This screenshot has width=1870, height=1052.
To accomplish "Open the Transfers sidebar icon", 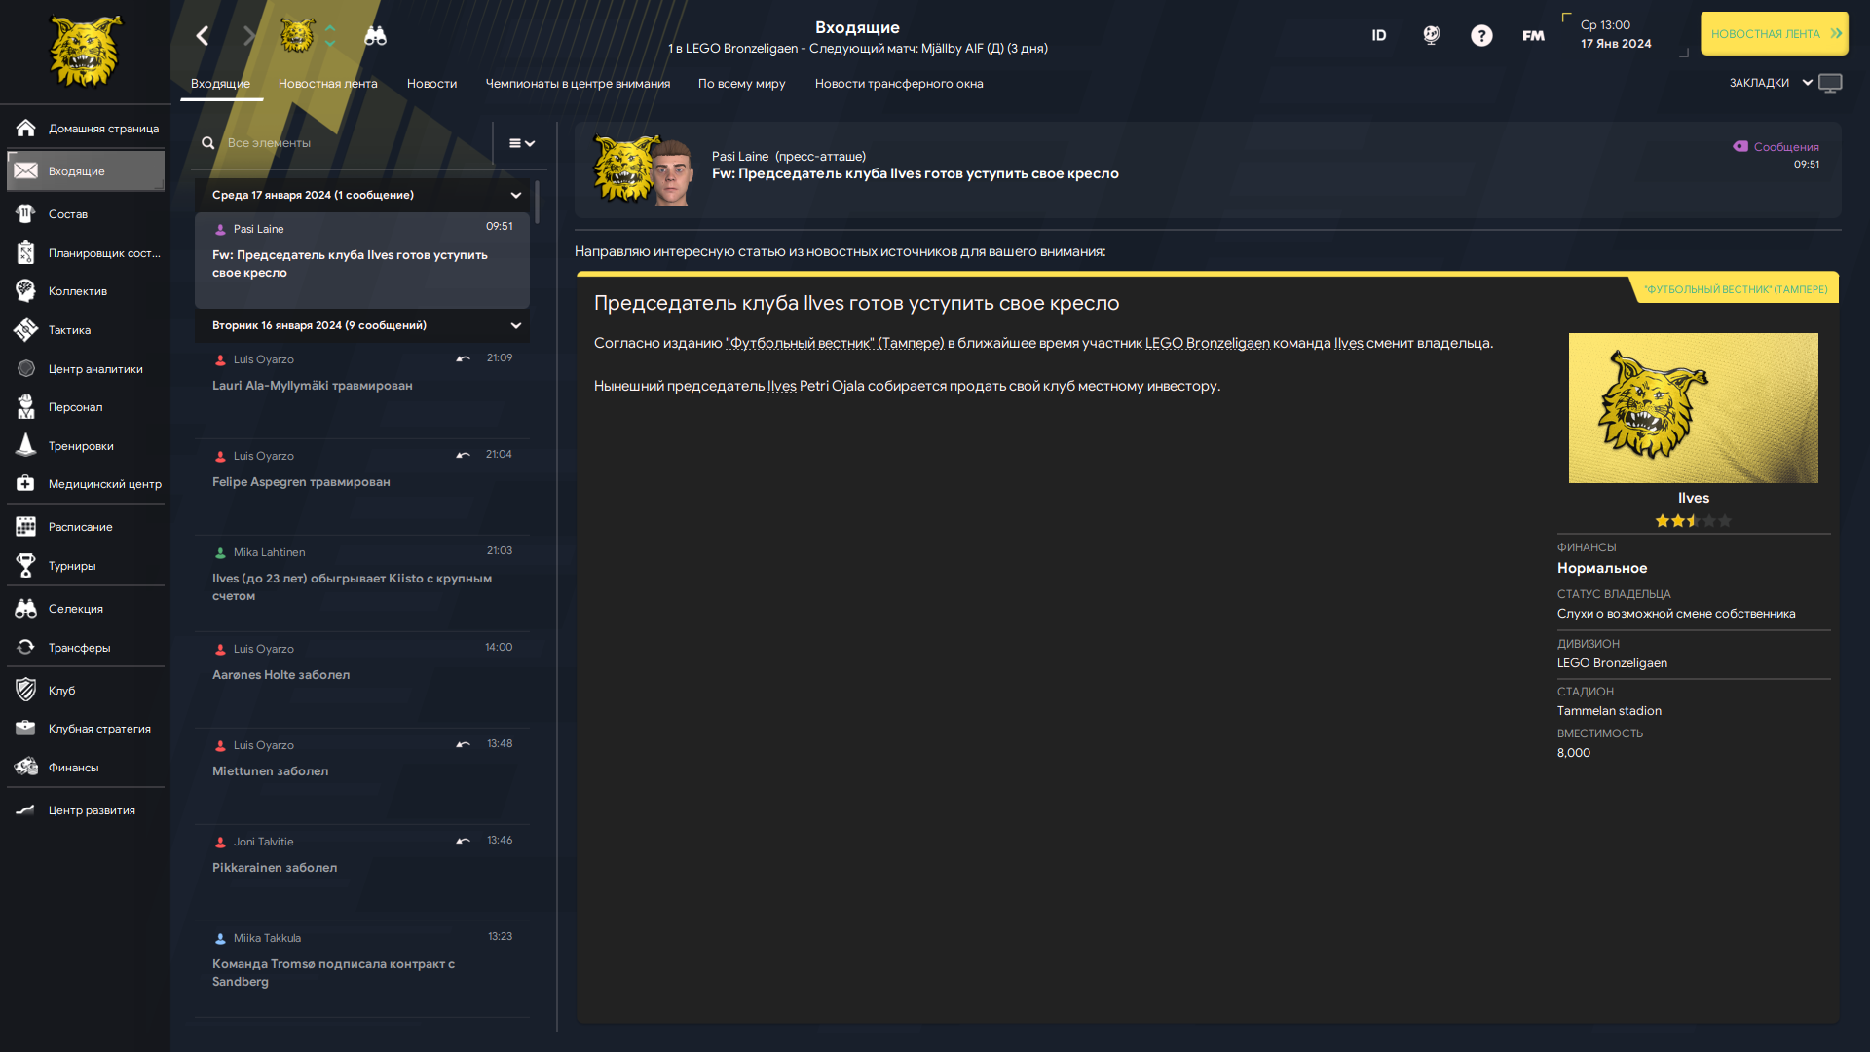I will pos(26,648).
